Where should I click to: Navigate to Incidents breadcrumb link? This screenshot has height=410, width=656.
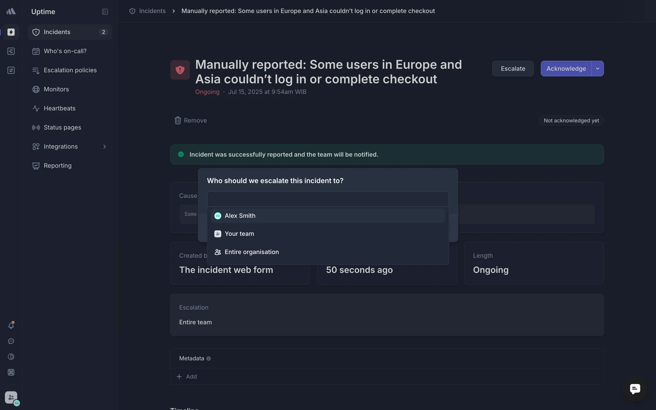tap(152, 11)
